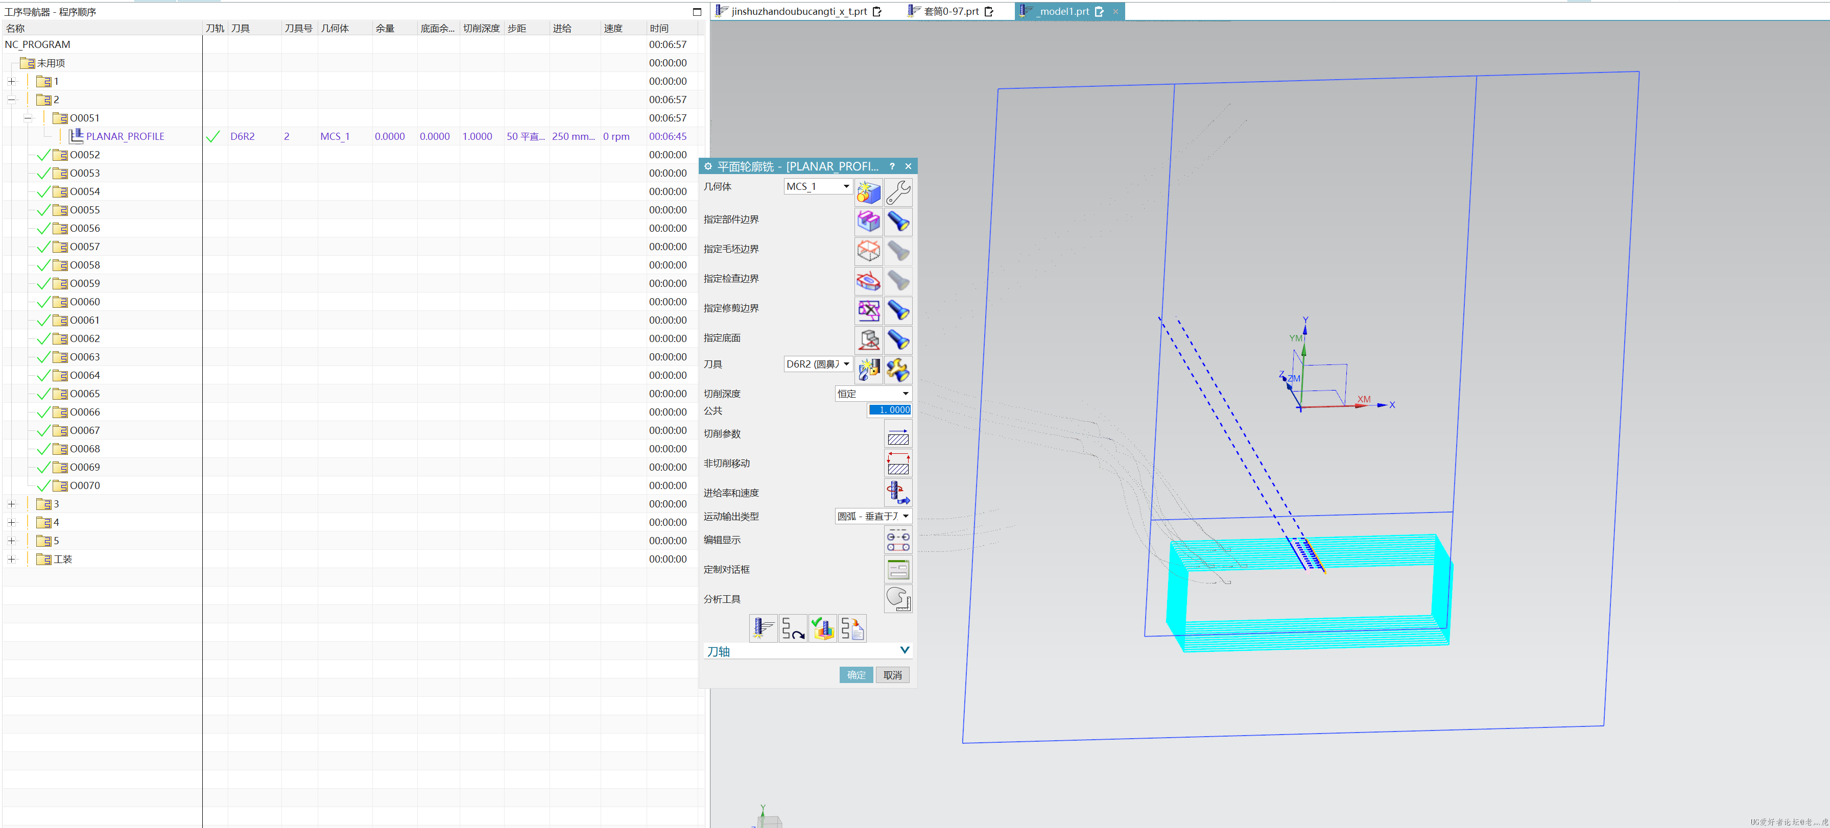The width and height of the screenshot is (1830, 828).
Task: Select the specify check boundaries icon
Action: point(868,281)
